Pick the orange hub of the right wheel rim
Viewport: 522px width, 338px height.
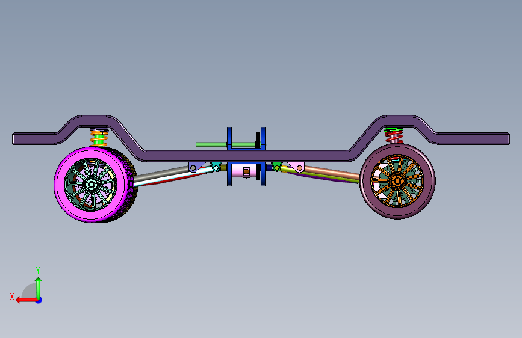[397, 181]
